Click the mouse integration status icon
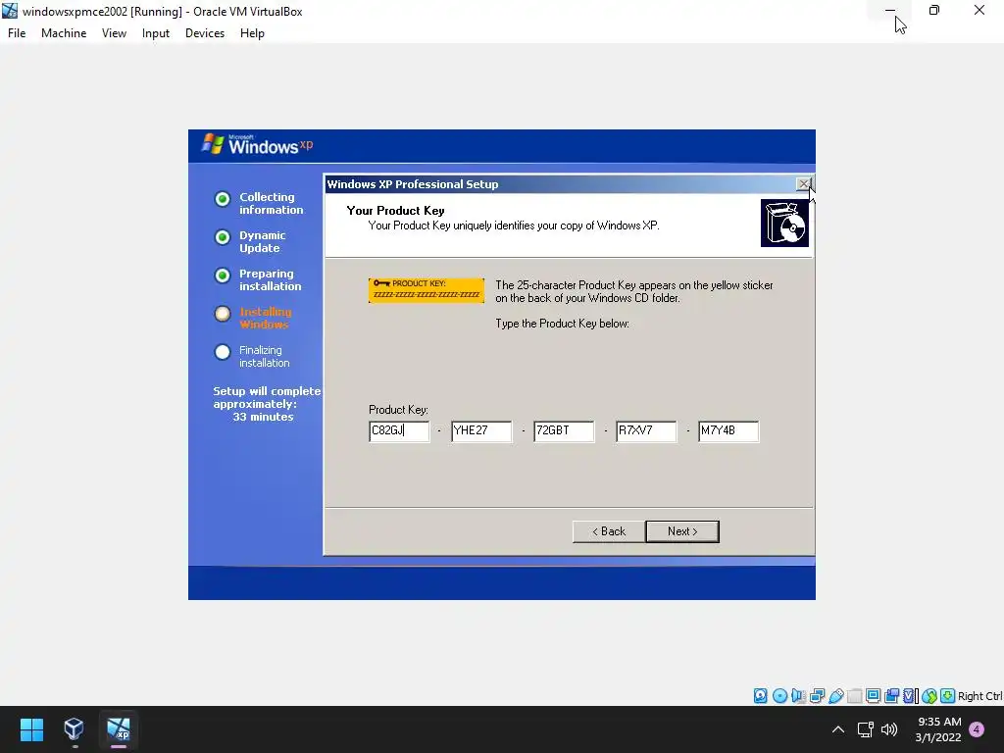This screenshot has width=1004, height=753. [x=929, y=696]
